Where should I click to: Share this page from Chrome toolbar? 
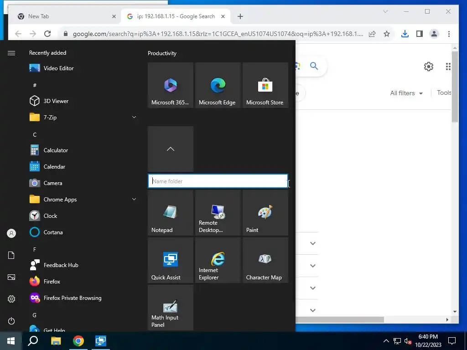[372, 34]
